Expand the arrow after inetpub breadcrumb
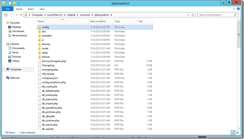The height and width of the screenshot is (139, 244). (x=78, y=15)
